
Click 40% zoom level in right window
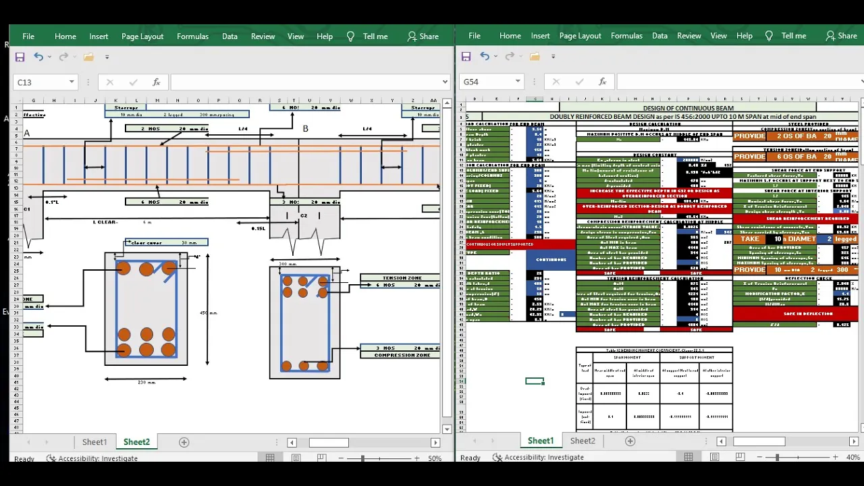tap(853, 457)
